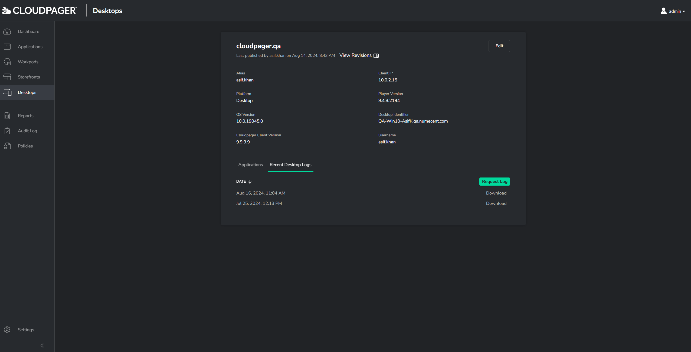Click Client IP value 10.0.2.15

(388, 80)
